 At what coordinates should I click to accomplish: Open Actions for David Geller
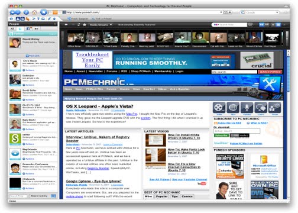pyautogui.click(x=28, y=100)
